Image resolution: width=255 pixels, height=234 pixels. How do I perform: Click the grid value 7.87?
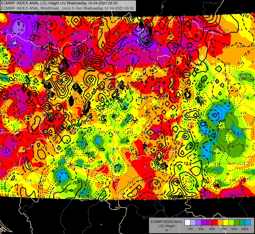[x=245, y=129]
